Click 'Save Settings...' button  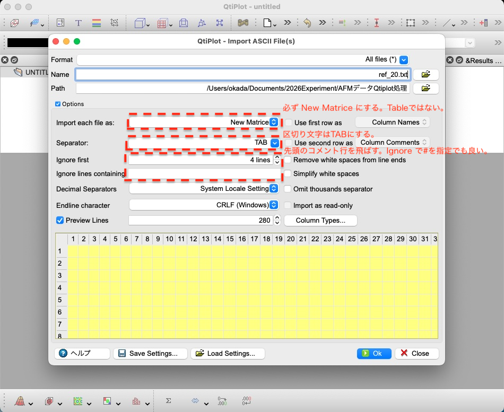150,353
